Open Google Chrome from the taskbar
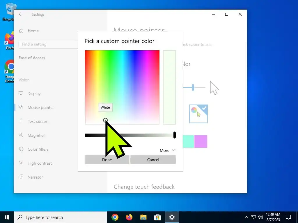Screen dimensions: 298x223 (x=115, y=217)
